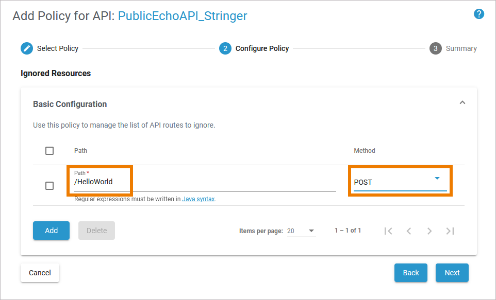496x300 pixels.
Task: Click the step 3 Summary circle icon
Action: point(435,48)
